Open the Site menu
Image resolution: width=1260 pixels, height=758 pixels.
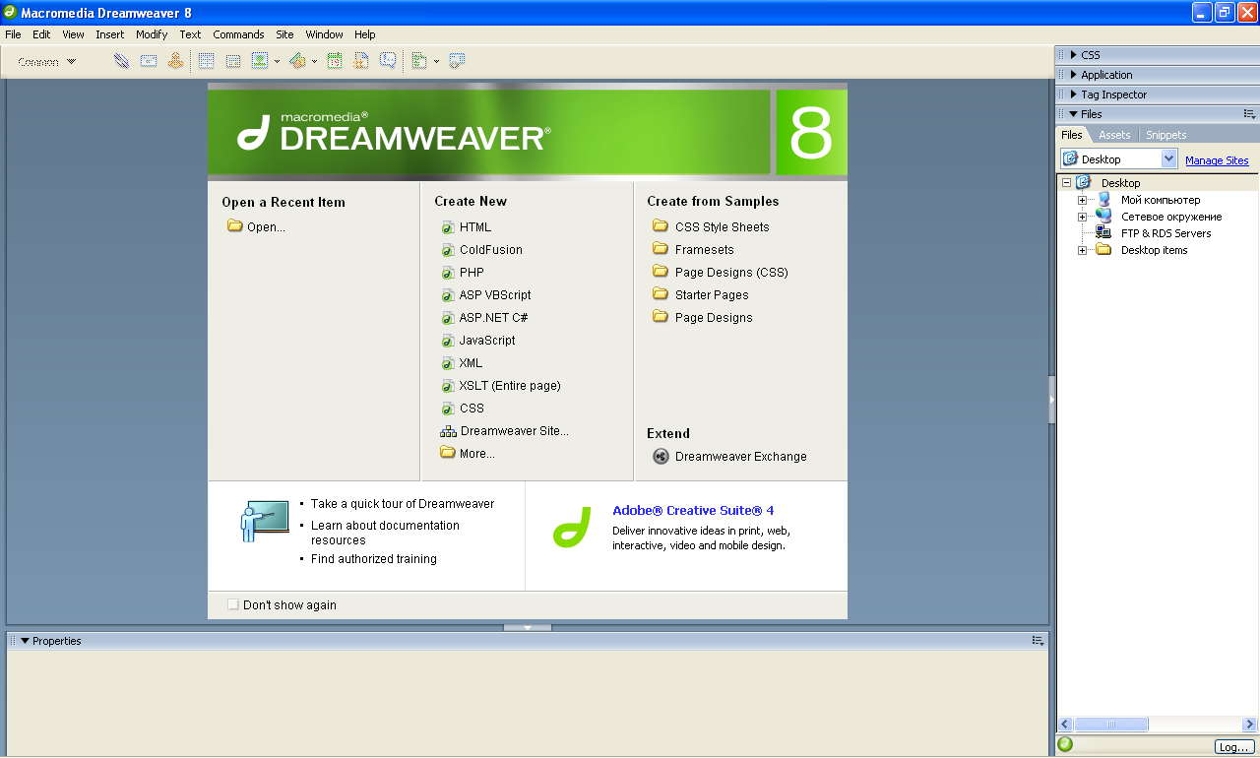284,34
